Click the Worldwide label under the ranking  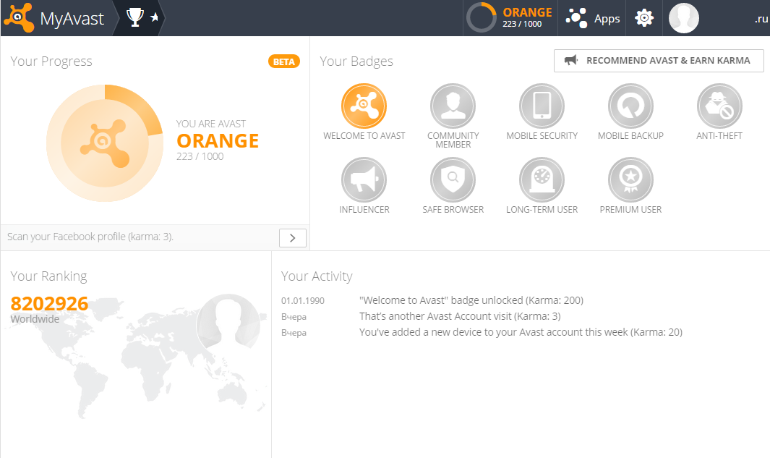[x=35, y=319]
